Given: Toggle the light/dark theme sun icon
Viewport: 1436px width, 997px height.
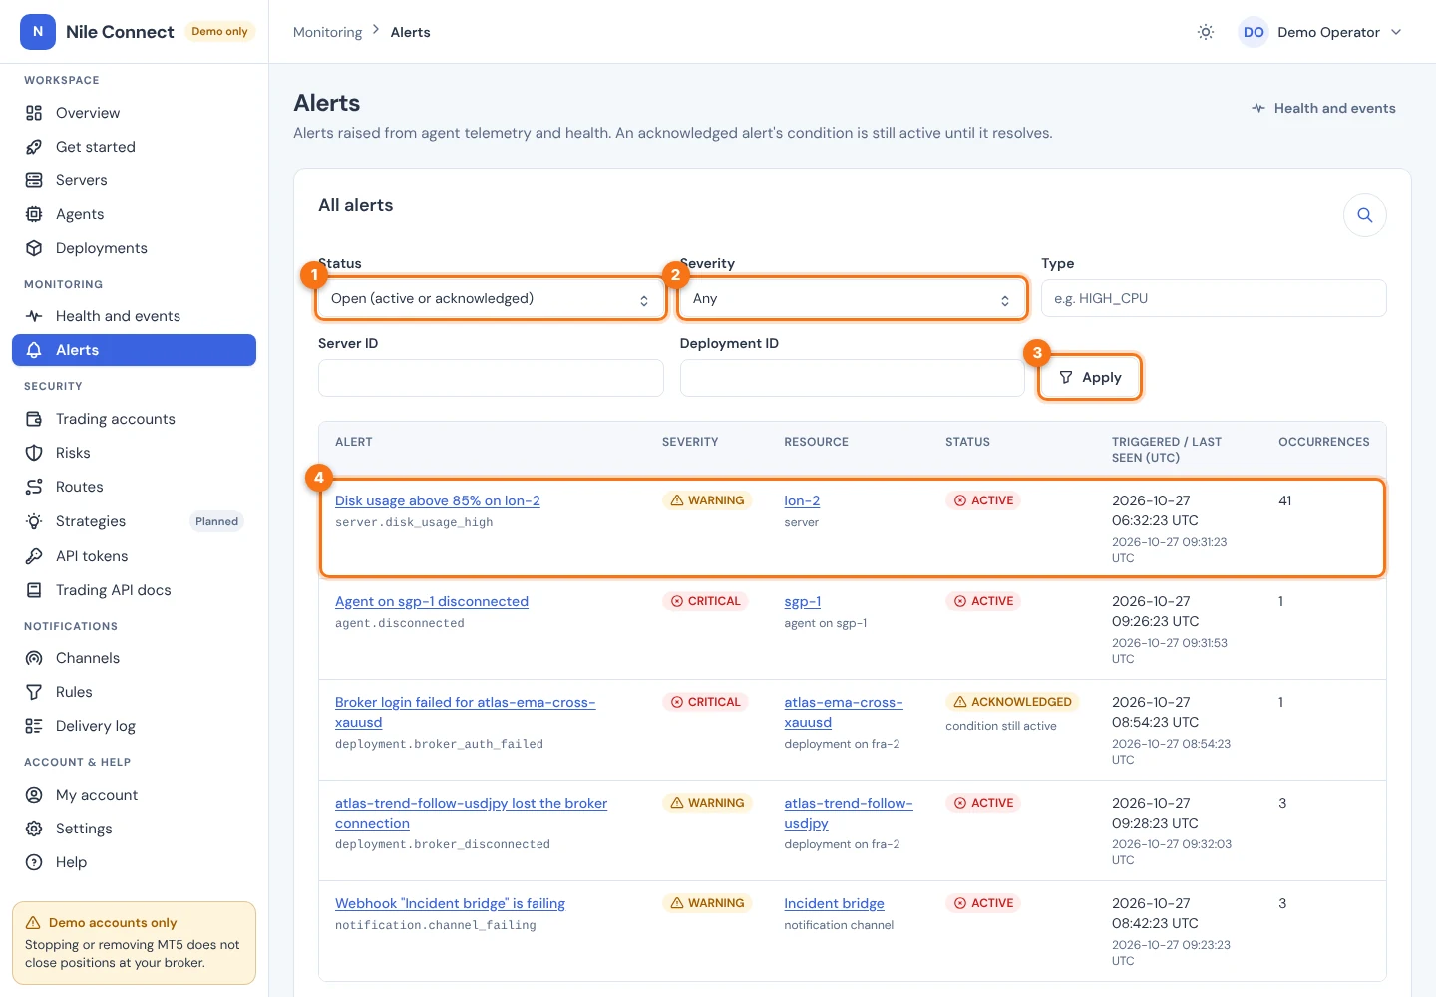Looking at the screenshot, I should pyautogui.click(x=1206, y=32).
